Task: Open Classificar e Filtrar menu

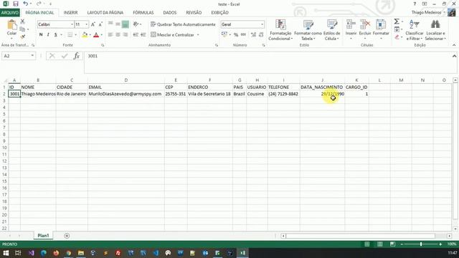Action: pyautogui.click(x=415, y=30)
